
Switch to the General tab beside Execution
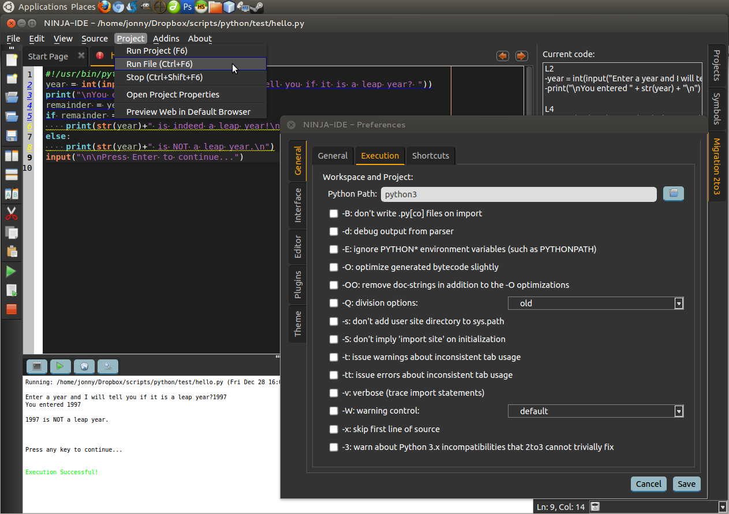(x=332, y=155)
